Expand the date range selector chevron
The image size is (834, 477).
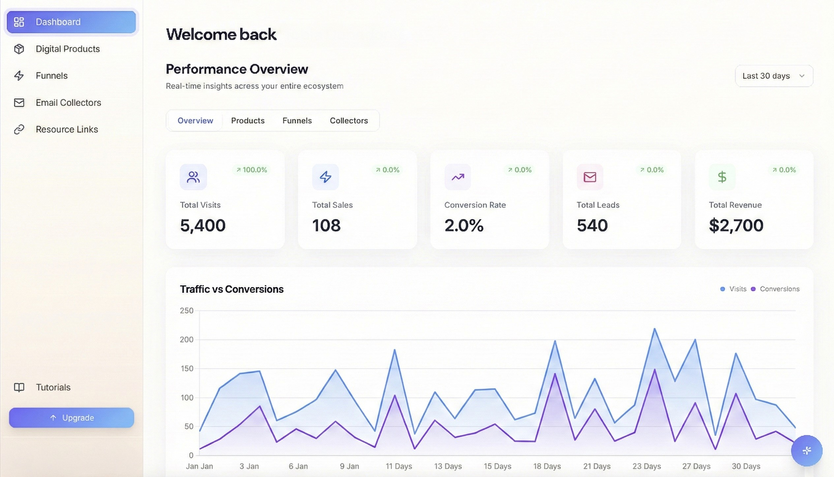pyautogui.click(x=801, y=76)
